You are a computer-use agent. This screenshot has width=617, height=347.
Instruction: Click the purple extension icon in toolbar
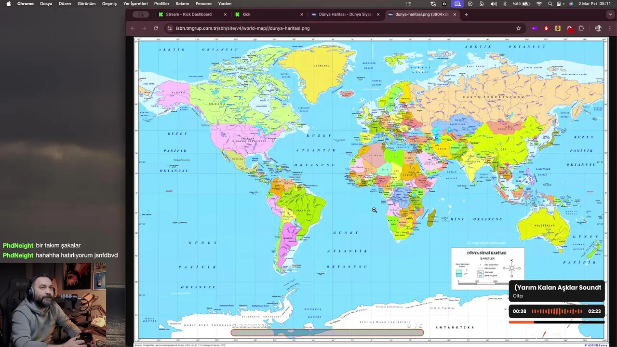coord(534,28)
